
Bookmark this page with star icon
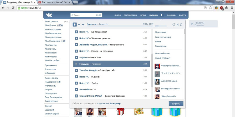210,8
